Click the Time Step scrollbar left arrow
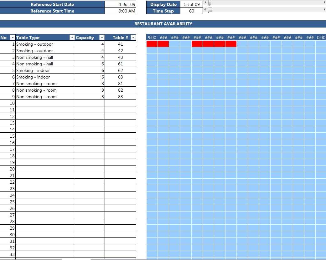This screenshot has width=326, height=260. click(x=205, y=10)
